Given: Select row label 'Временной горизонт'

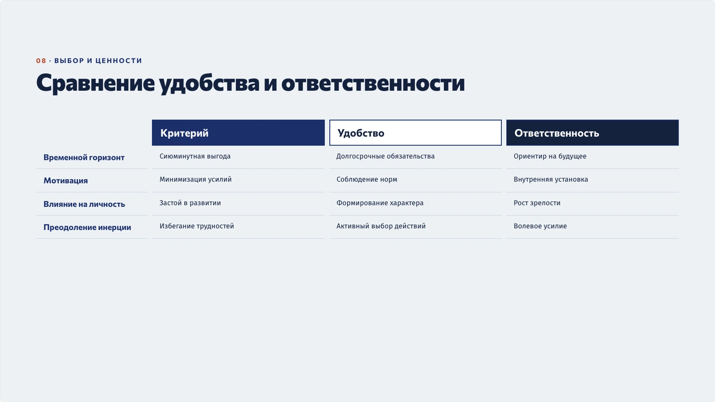Looking at the screenshot, I should pos(84,157).
